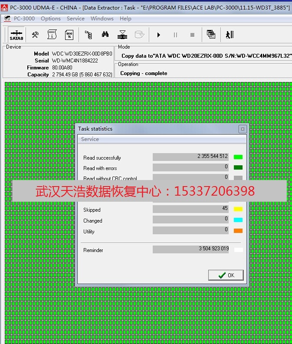Click the Reminder value field
Screen dimensions: 292x344
click(190, 249)
